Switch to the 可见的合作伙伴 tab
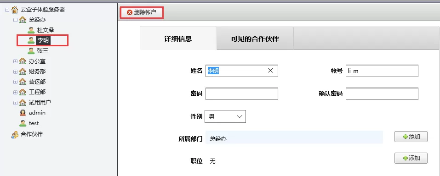 point(255,38)
